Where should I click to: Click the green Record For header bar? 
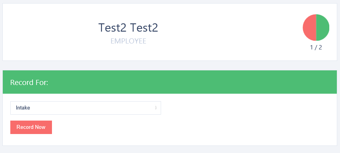(x=170, y=82)
